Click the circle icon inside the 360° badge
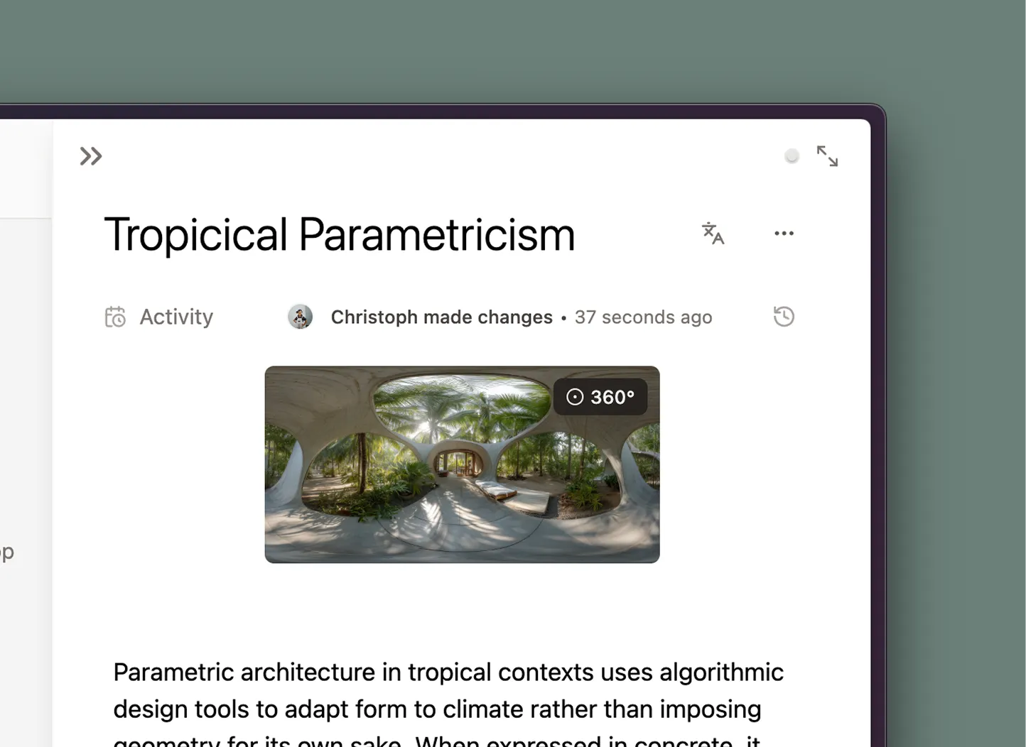This screenshot has height=747, width=1026. click(575, 397)
